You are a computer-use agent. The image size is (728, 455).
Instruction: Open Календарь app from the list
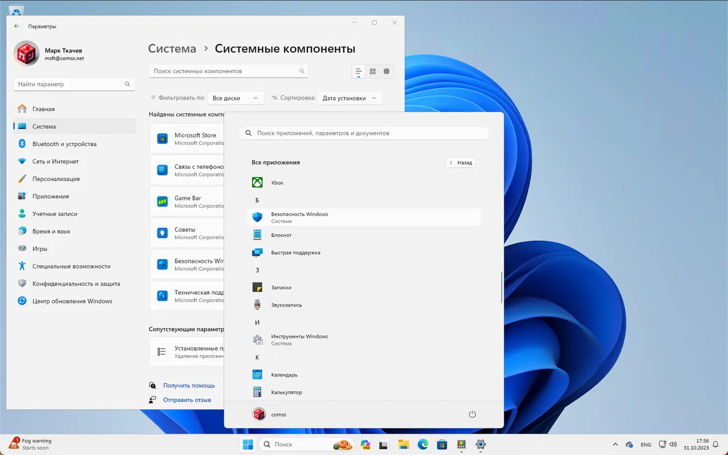(x=364, y=375)
